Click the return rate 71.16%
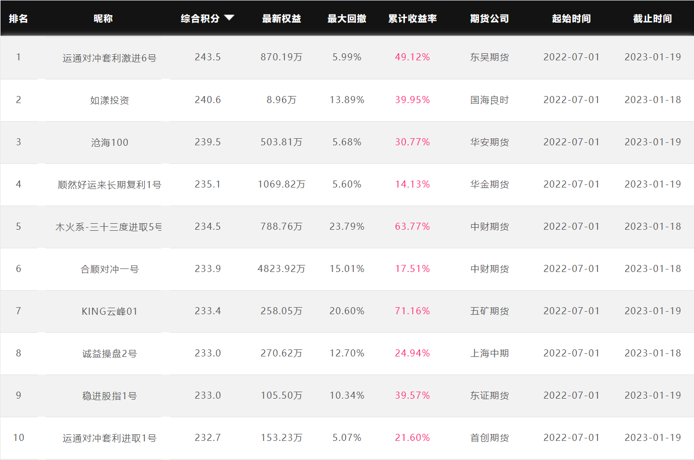The width and height of the screenshot is (694, 460). (x=413, y=311)
